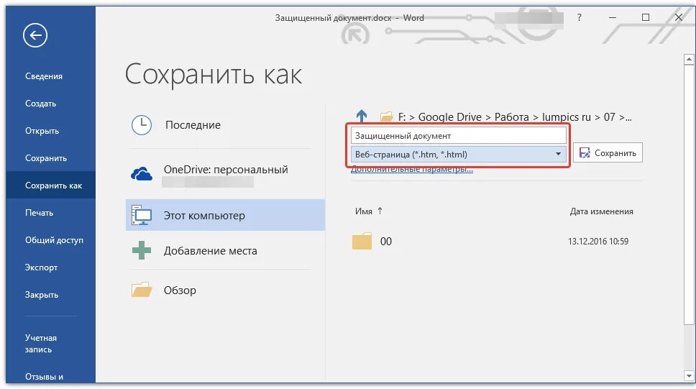
Task: Go back using the circled arrow
Action: click(35, 35)
